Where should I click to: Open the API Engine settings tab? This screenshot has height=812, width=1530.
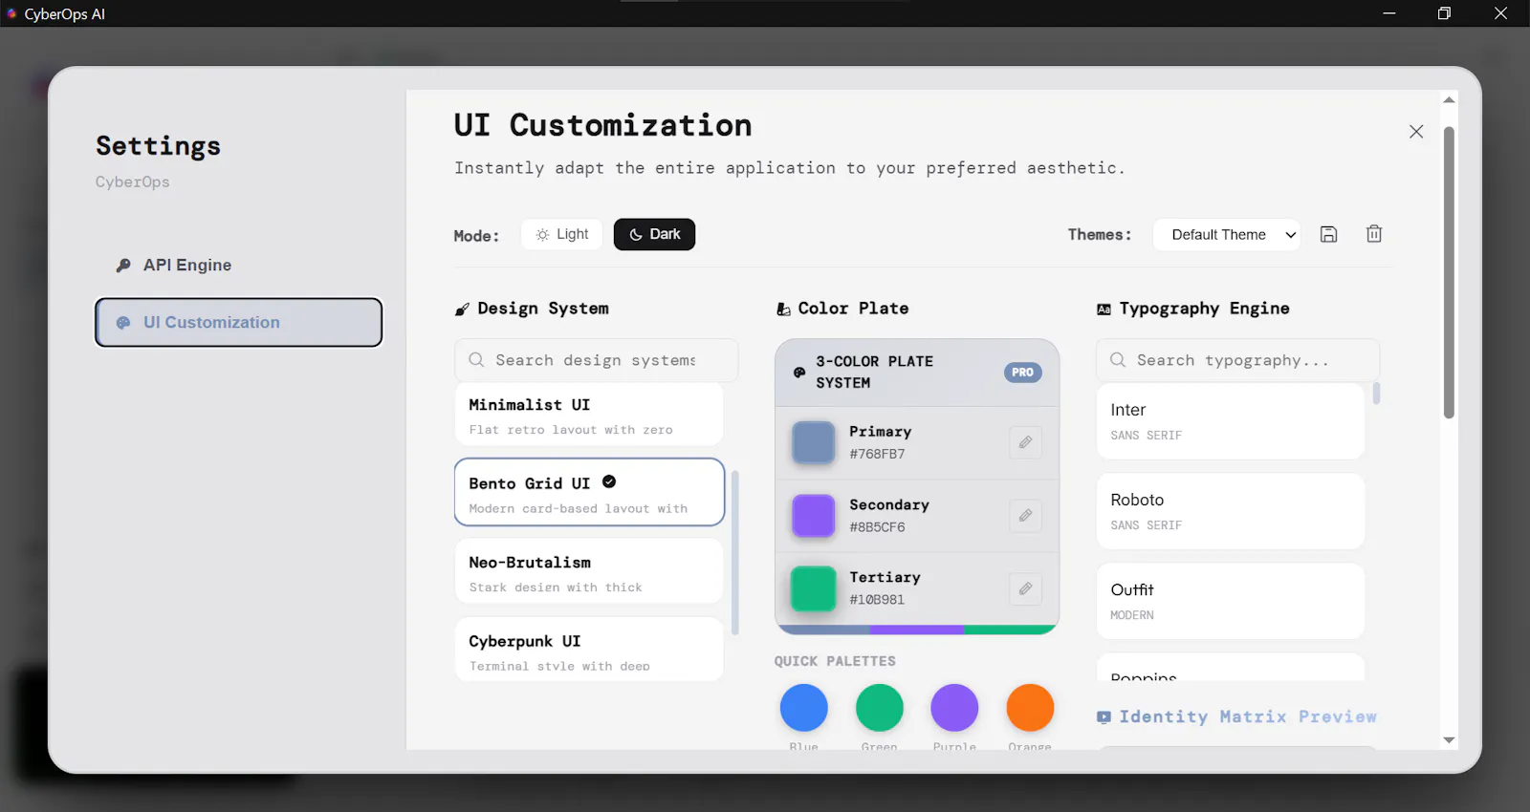238,266
